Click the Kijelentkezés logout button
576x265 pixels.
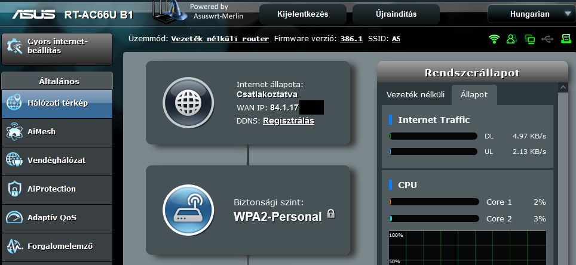click(x=303, y=14)
